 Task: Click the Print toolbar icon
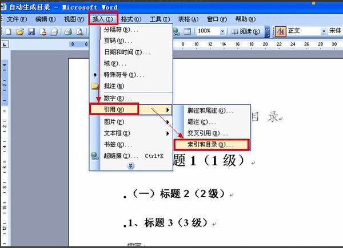tap(68, 32)
